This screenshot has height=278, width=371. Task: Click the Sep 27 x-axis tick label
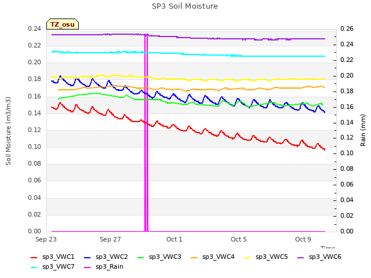pos(110,239)
